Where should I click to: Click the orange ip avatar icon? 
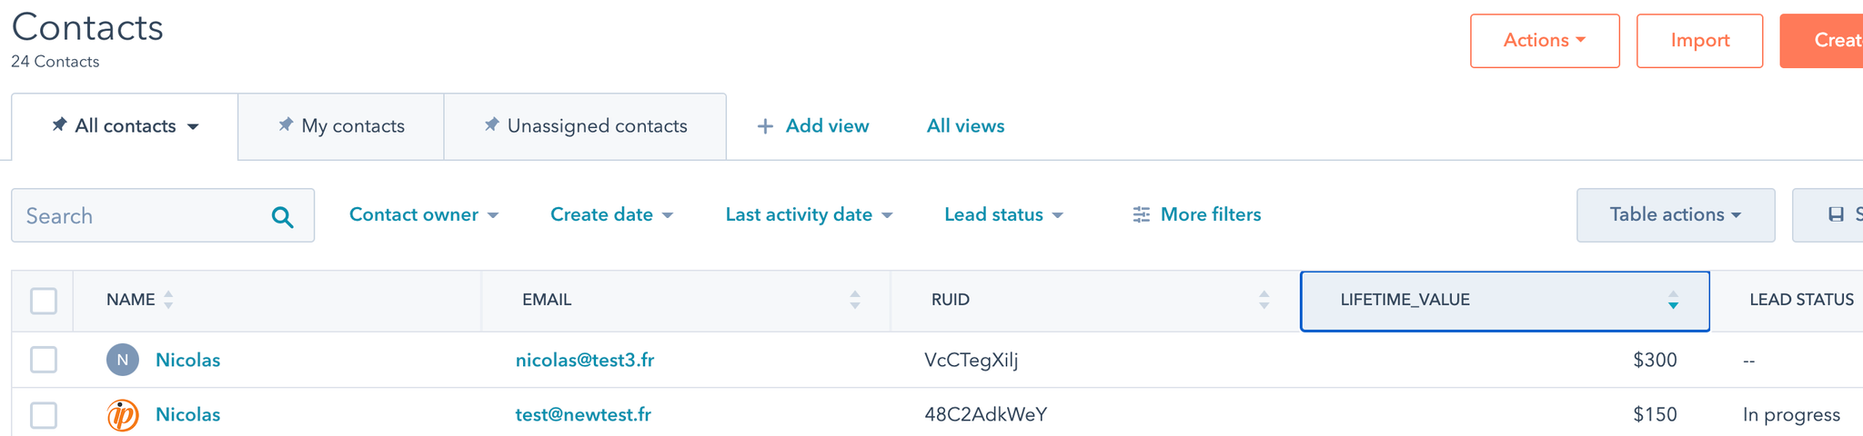click(x=123, y=415)
